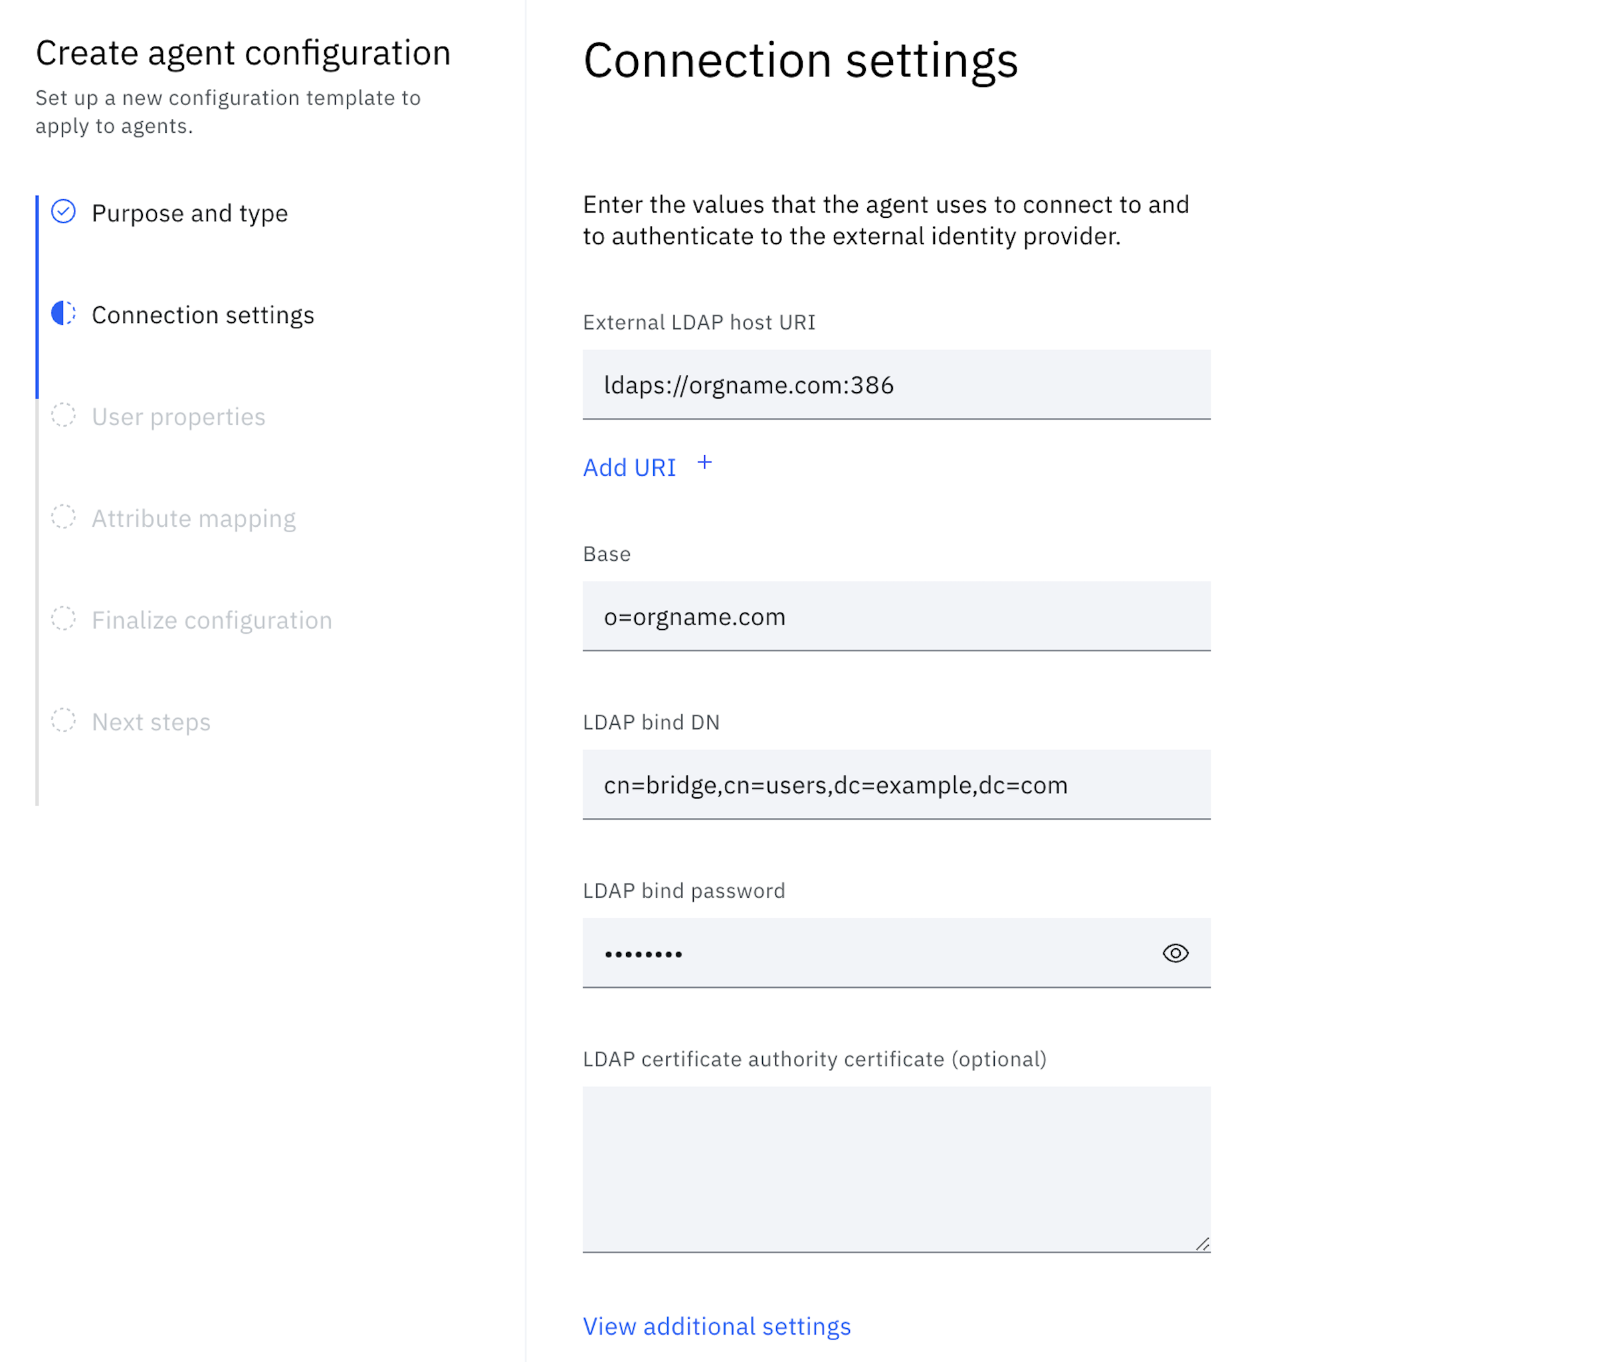Image resolution: width=1620 pixels, height=1362 pixels.
Task: Select the Connection settings step label
Action: pyautogui.click(x=202, y=315)
